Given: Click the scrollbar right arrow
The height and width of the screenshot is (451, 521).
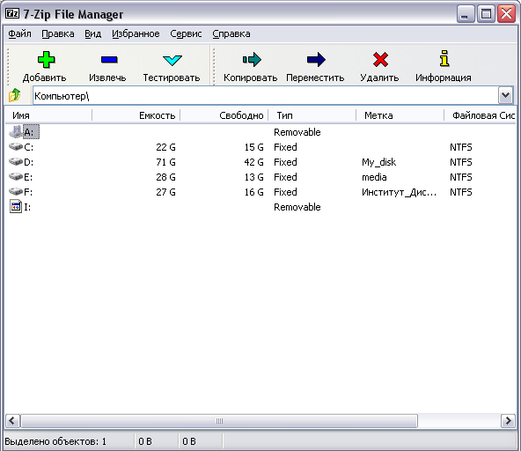Looking at the screenshot, I should [508, 421].
